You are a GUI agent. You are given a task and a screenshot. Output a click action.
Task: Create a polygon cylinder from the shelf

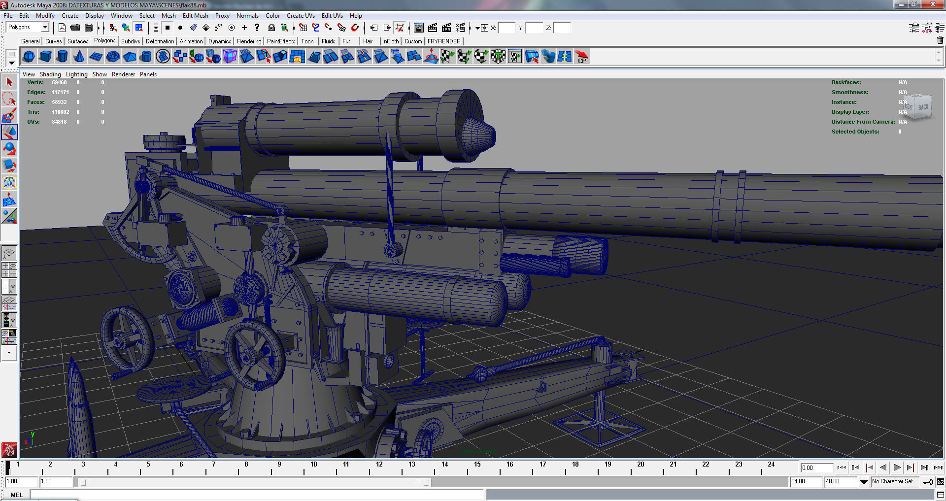pyautogui.click(x=62, y=57)
